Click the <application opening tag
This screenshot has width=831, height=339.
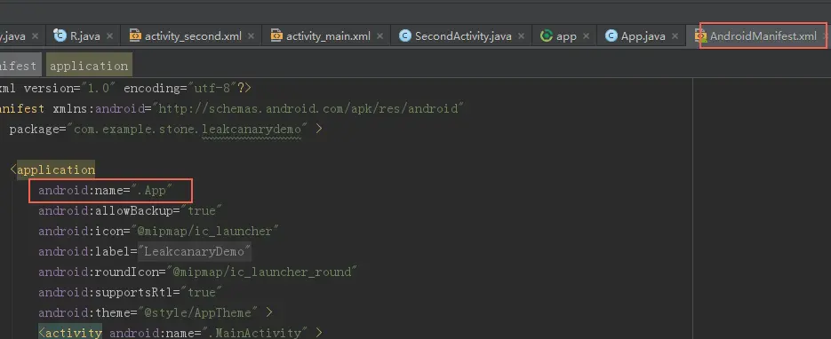click(52, 170)
